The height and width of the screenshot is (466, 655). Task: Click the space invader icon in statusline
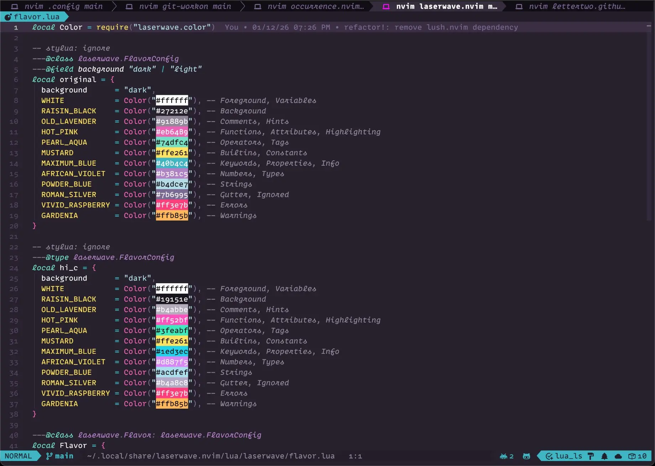(x=503, y=456)
